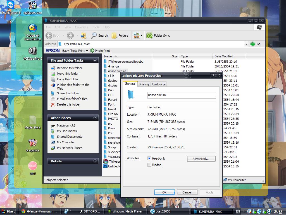Viewport: 286px width, 215px height.
Task: Toggle the Read-only checkbox
Action: (149, 158)
